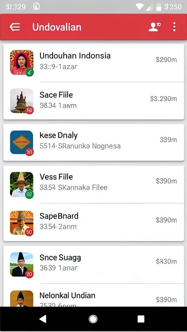Tap the straw-hat avatar for Vess Fille
This screenshot has width=187, height=332.
[x=22, y=184]
